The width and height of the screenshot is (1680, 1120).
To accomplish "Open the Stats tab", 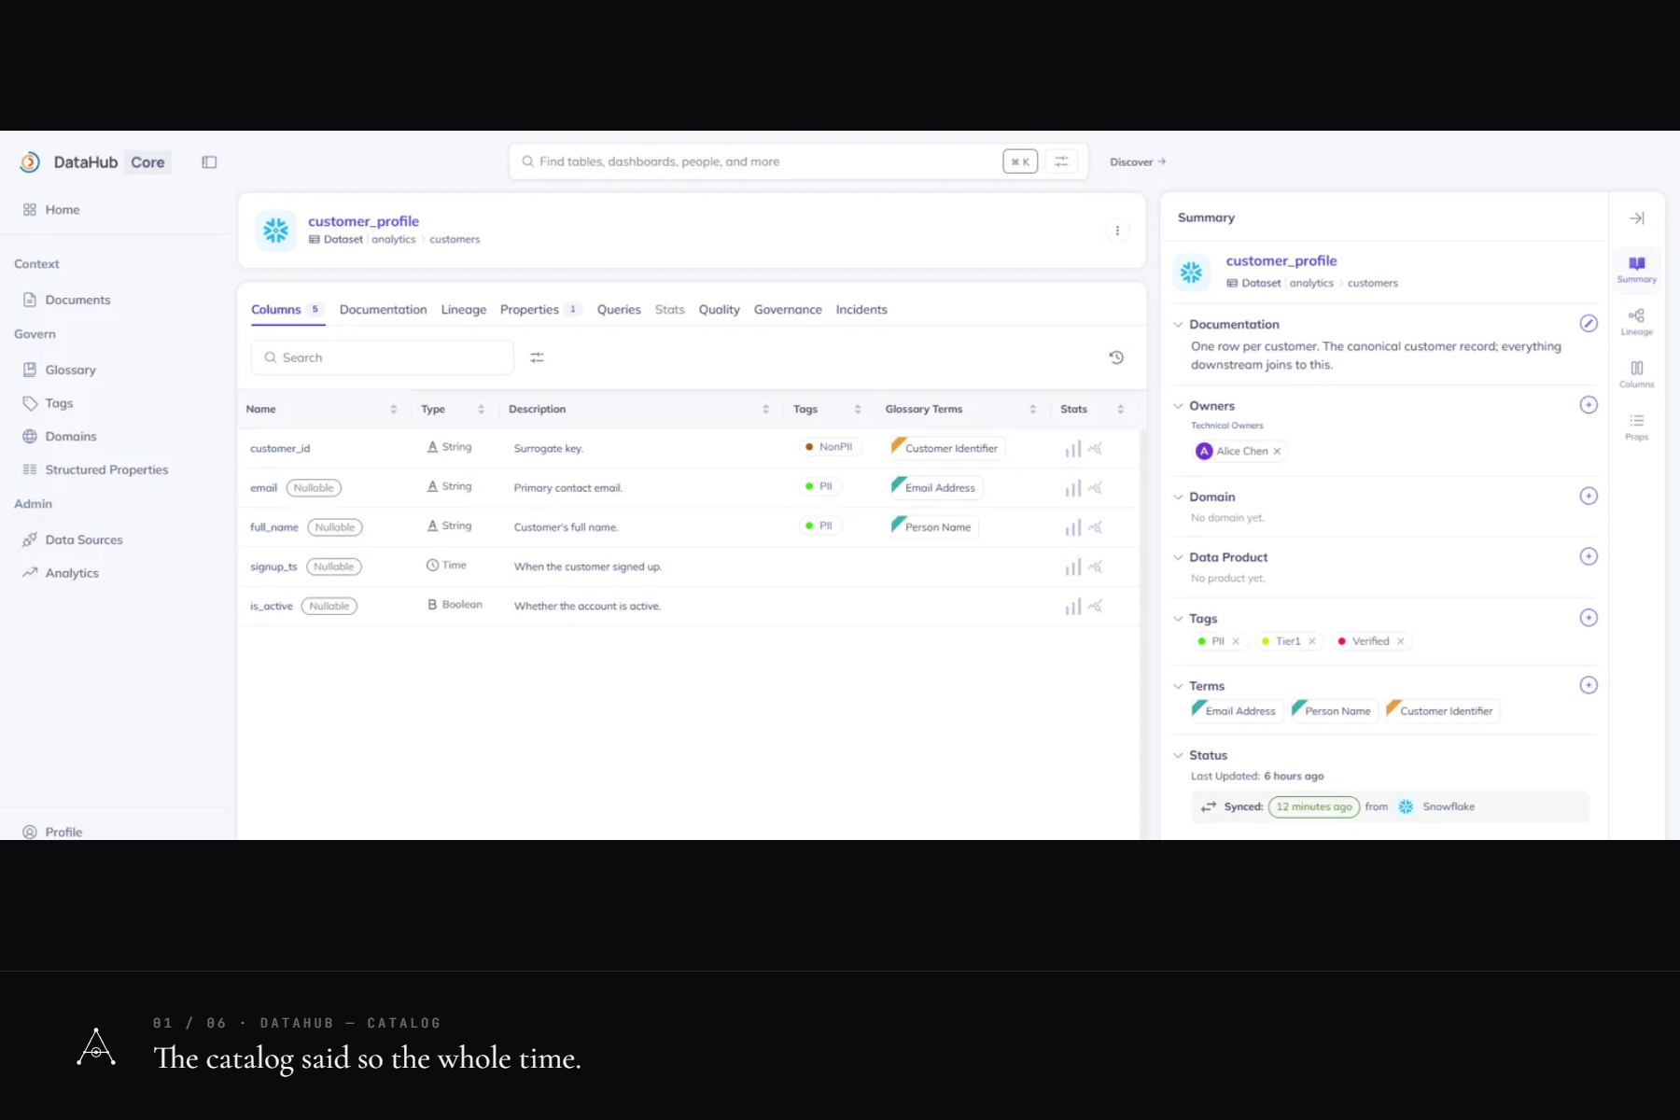I will (669, 310).
